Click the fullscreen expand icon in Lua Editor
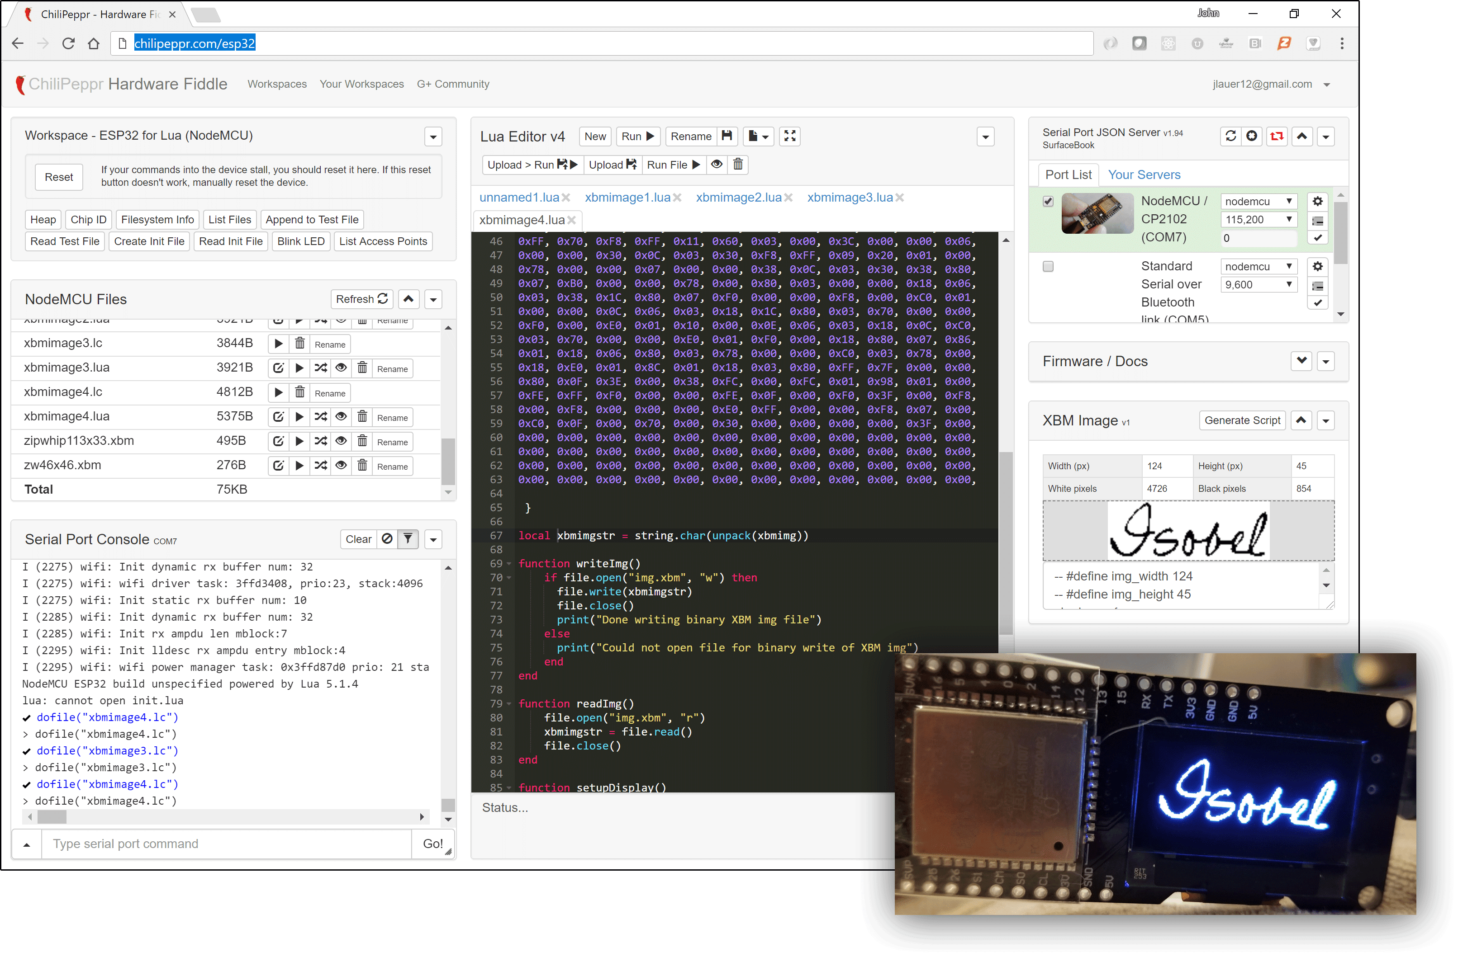The width and height of the screenshot is (1458, 957). click(790, 136)
